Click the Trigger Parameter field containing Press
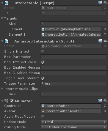The height and width of the screenshot is (131, 108). [x=73, y=83]
